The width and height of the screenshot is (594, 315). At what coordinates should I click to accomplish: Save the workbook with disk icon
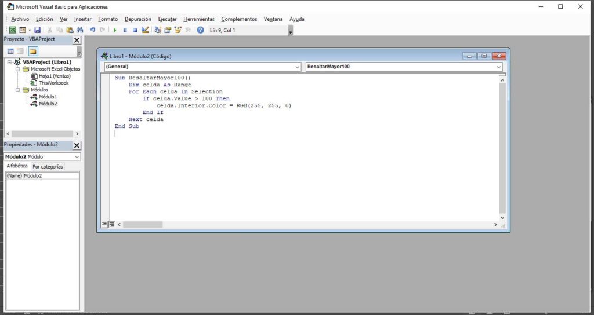coord(37,30)
